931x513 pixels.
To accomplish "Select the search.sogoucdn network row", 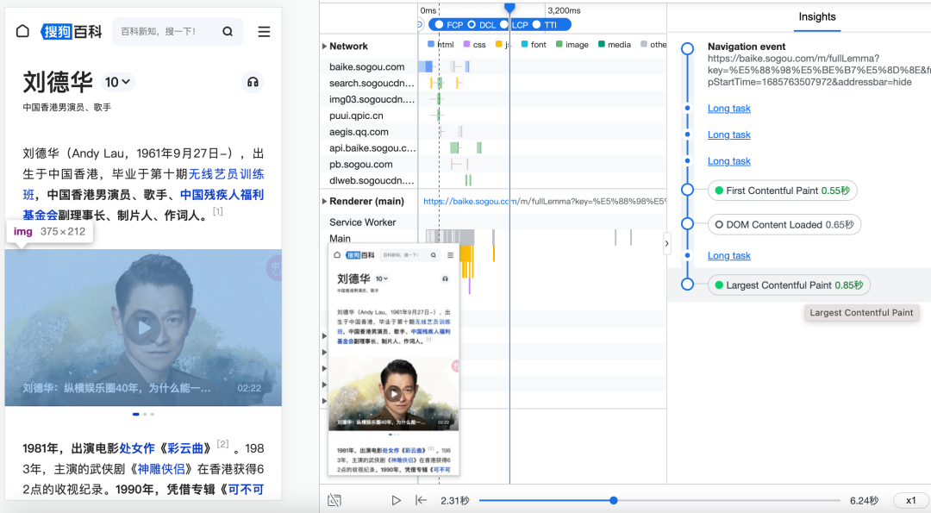I will 493,83.
